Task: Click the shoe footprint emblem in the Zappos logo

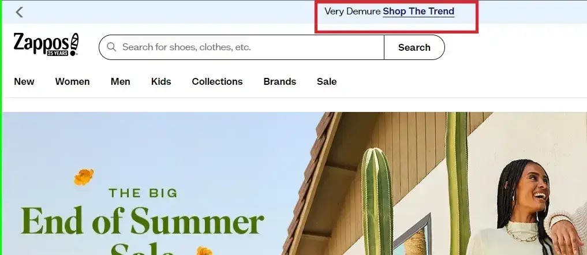Action: [x=74, y=44]
